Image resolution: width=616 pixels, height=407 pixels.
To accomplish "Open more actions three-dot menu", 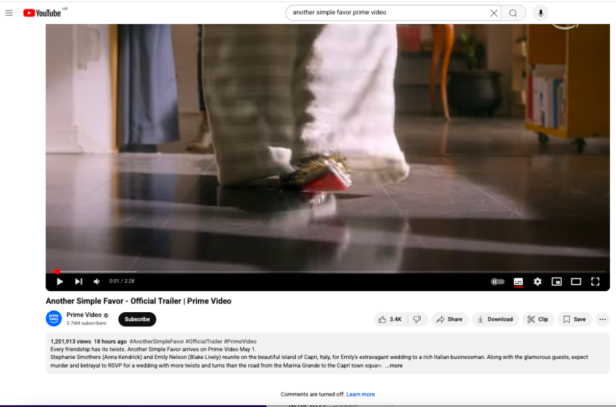I will (602, 320).
